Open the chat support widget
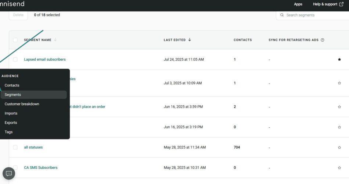The image size is (349, 184). pyautogui.click(x=9, y=173)
